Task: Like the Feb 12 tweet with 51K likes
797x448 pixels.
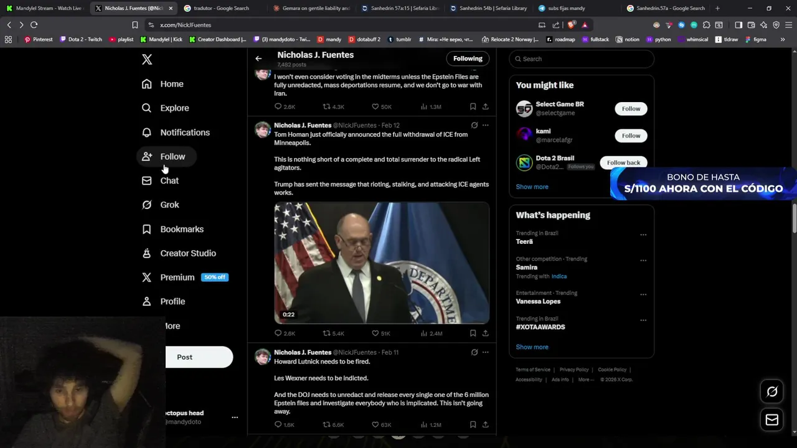Action: [375, 334]
